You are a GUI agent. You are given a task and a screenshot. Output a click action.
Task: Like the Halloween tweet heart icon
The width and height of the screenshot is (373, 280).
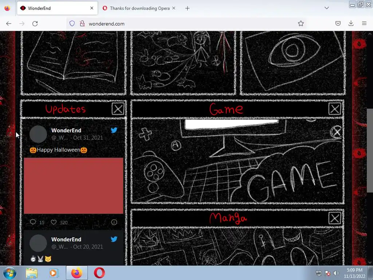[54, 222]
